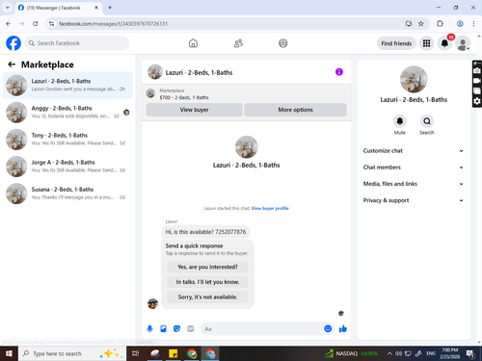Open the account profile avatar menu
Viewport: 482px width, 361px height.
click(x=463, y=43)
